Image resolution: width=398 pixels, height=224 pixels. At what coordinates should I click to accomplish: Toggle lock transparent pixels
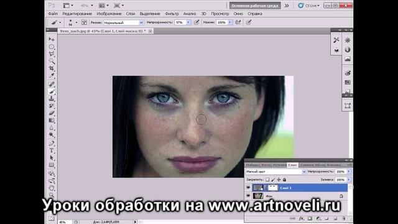point(267,180)
